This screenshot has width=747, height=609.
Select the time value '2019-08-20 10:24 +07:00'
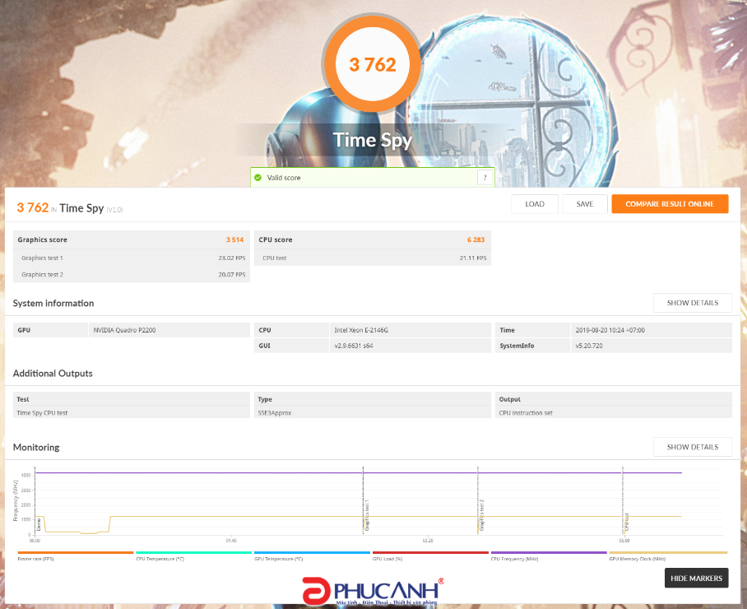click(610, 330)
